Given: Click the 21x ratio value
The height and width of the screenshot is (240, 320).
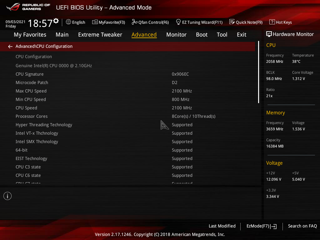Looking at the screenshot, I should click(269, 96).
